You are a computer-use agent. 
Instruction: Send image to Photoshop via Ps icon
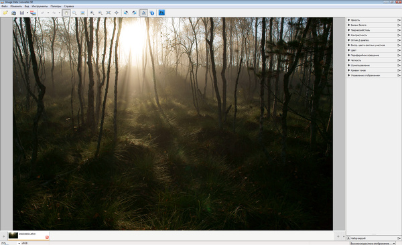161,13
